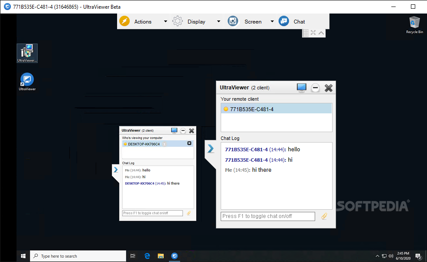Select the UltraViewer installer desktop icon

point(27,53)
